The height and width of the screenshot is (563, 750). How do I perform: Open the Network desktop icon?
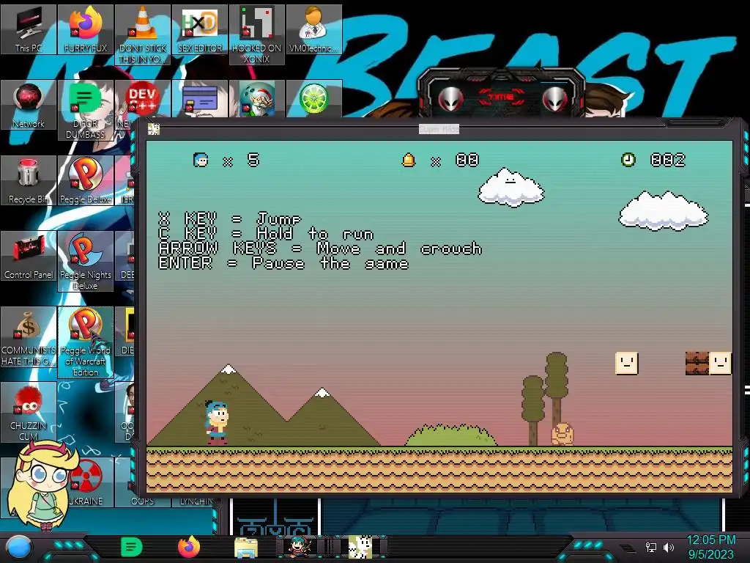[x=29, y=106]
